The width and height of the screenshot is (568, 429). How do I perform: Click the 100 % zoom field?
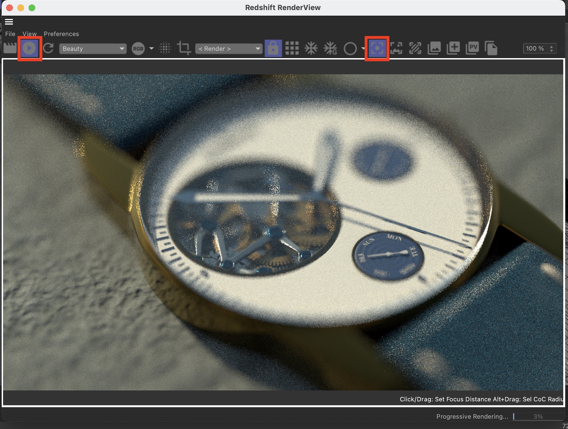point(536,48)
